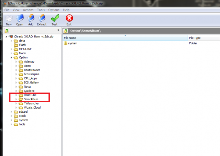220x156 pixels.
Task: Select RolleTube in the folder tree
Action: (30, 95)
